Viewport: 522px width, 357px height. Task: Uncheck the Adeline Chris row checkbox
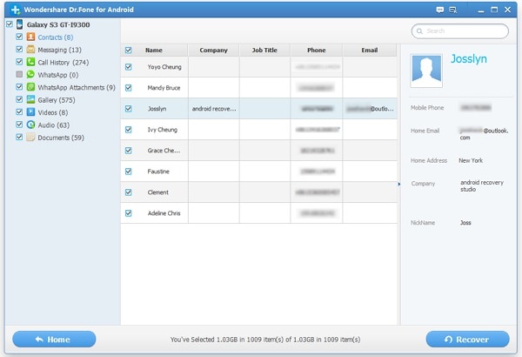click(128, 213)
